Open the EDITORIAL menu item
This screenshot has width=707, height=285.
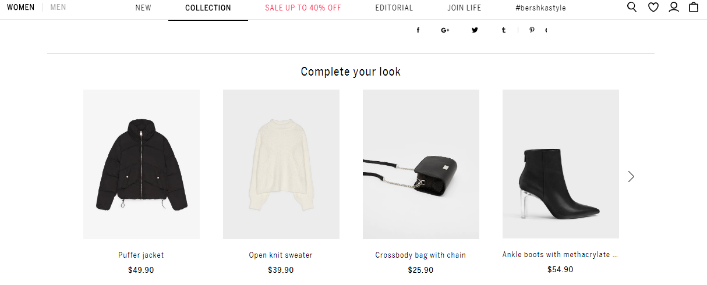point(394,8)
